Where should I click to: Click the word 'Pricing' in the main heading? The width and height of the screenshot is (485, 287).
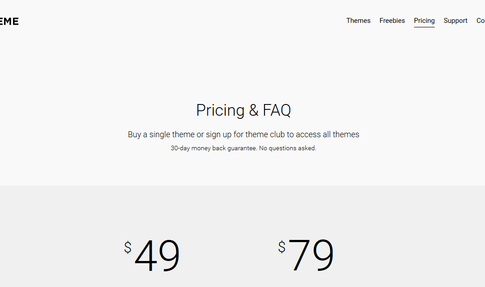[x=220, y=111]
